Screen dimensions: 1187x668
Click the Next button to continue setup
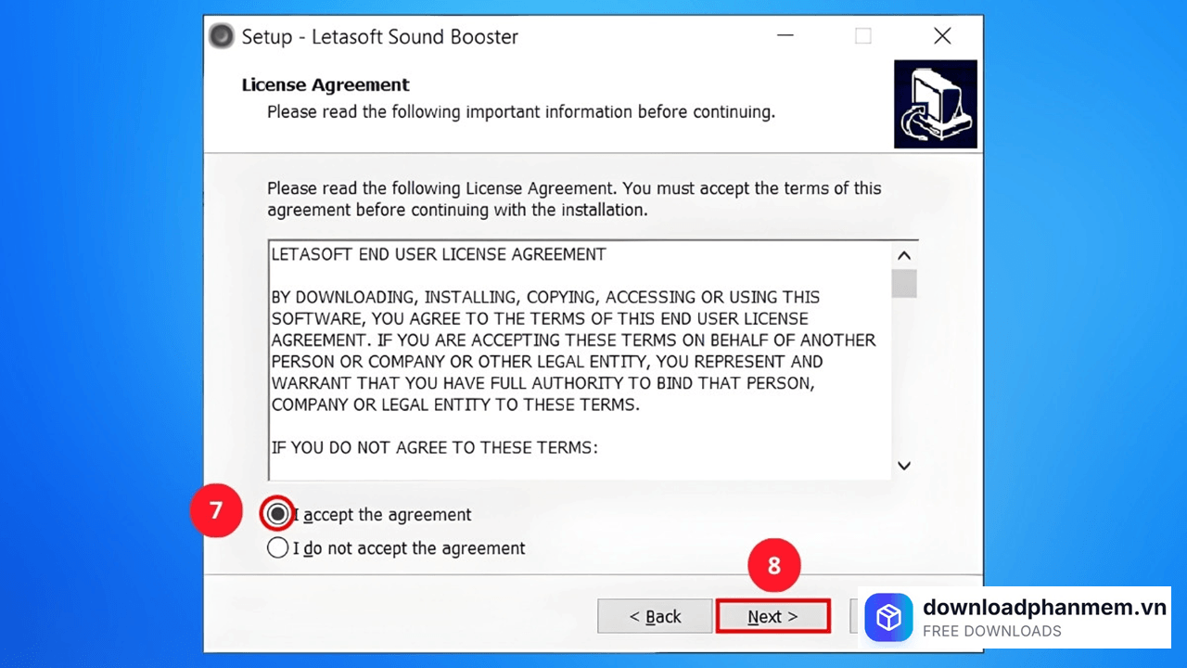tap(772, 616)
